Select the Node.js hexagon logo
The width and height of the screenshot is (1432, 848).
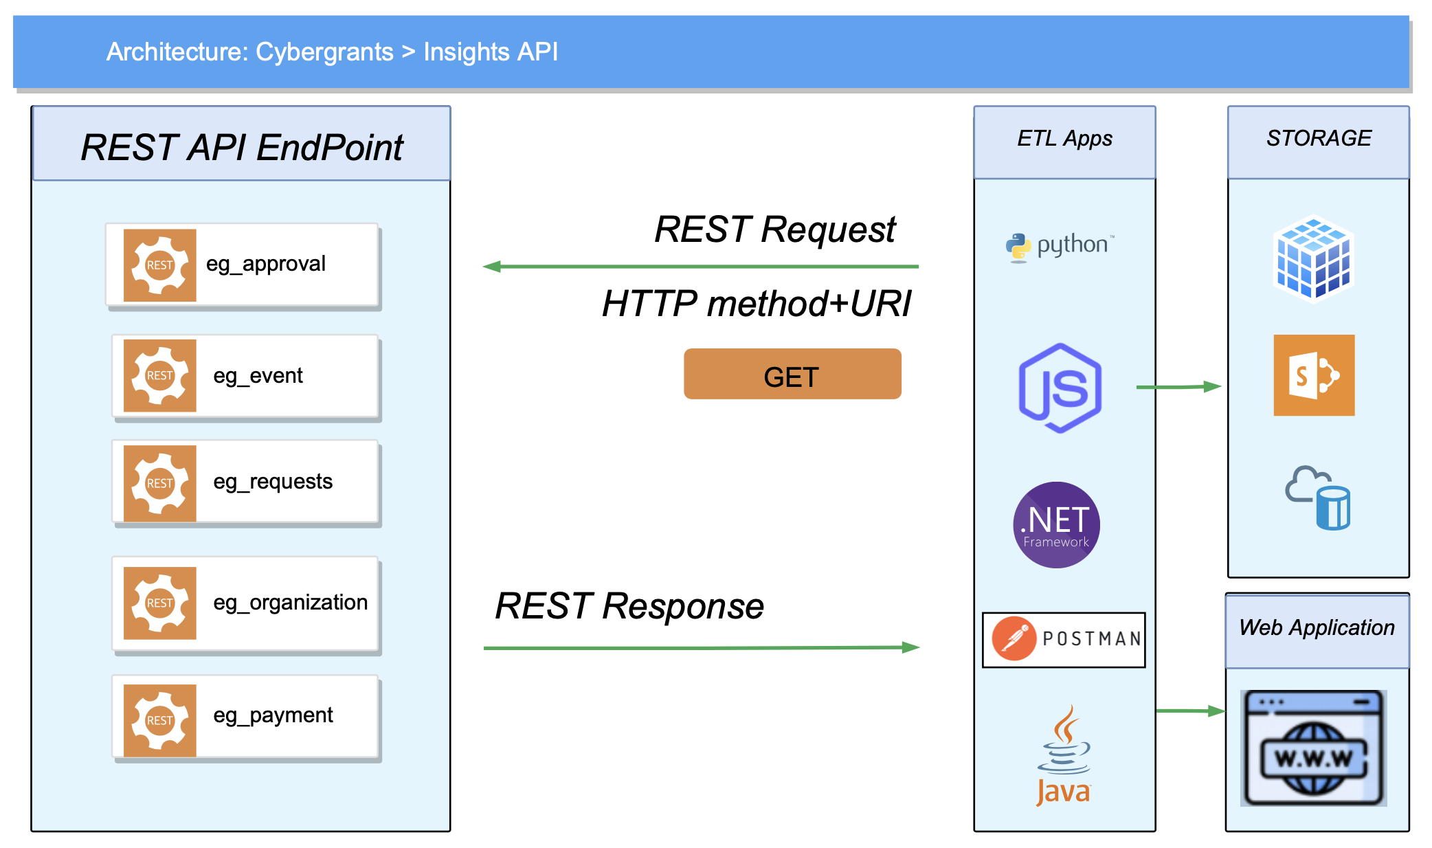click(x=1060, y=388)
